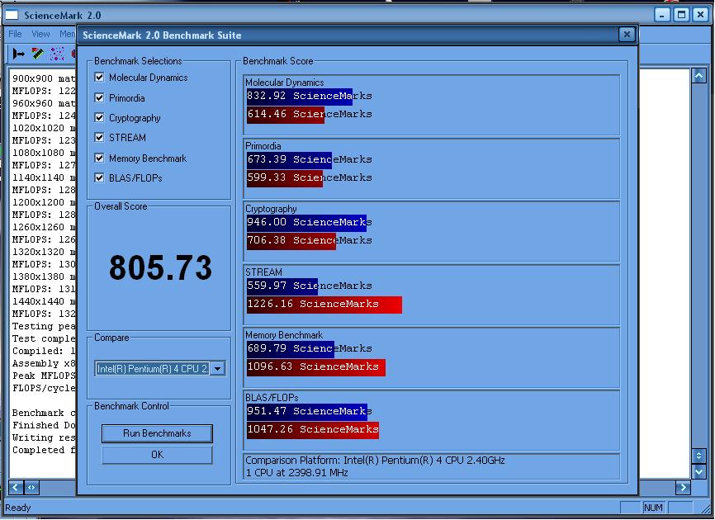
Task: Click the '1 CPU at 2398.91 MHz' text
Action: point(296,473)
